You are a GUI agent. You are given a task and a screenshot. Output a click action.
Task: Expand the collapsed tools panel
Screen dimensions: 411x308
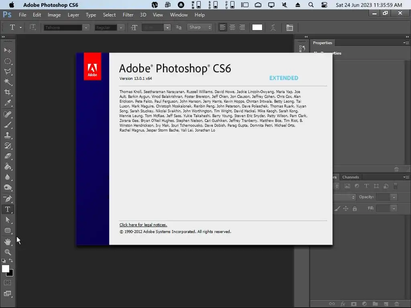pyautogui.click(x=3, y=36)
